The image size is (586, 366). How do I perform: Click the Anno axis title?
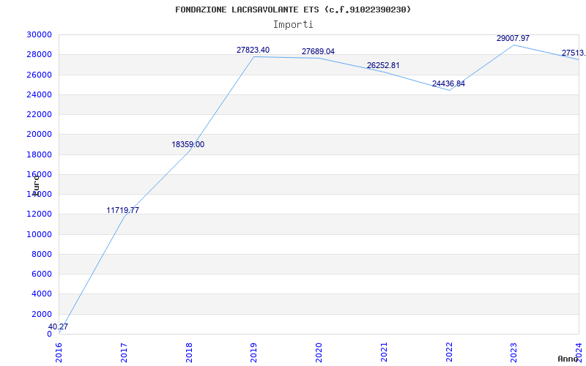point(568,359)
